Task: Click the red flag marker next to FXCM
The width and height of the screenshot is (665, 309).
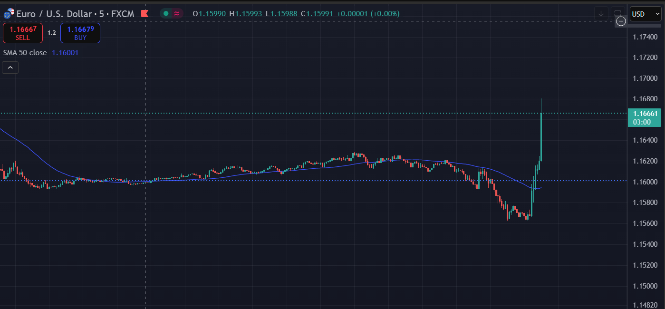Action: click(145, 14)
